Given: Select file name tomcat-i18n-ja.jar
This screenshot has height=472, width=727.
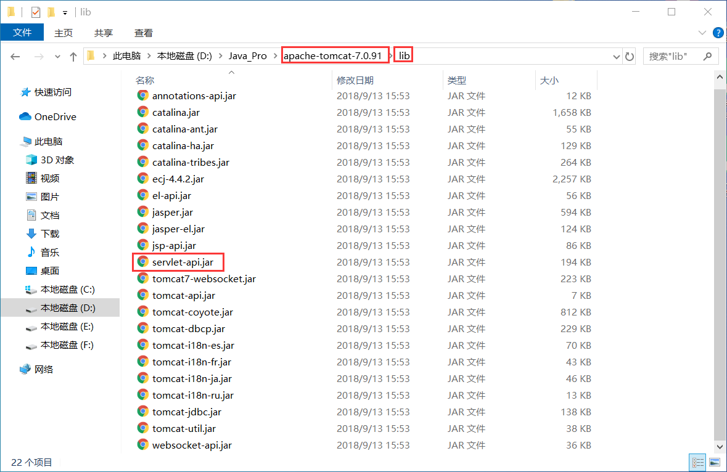Looking at the screenshot, I should point(192,378).
